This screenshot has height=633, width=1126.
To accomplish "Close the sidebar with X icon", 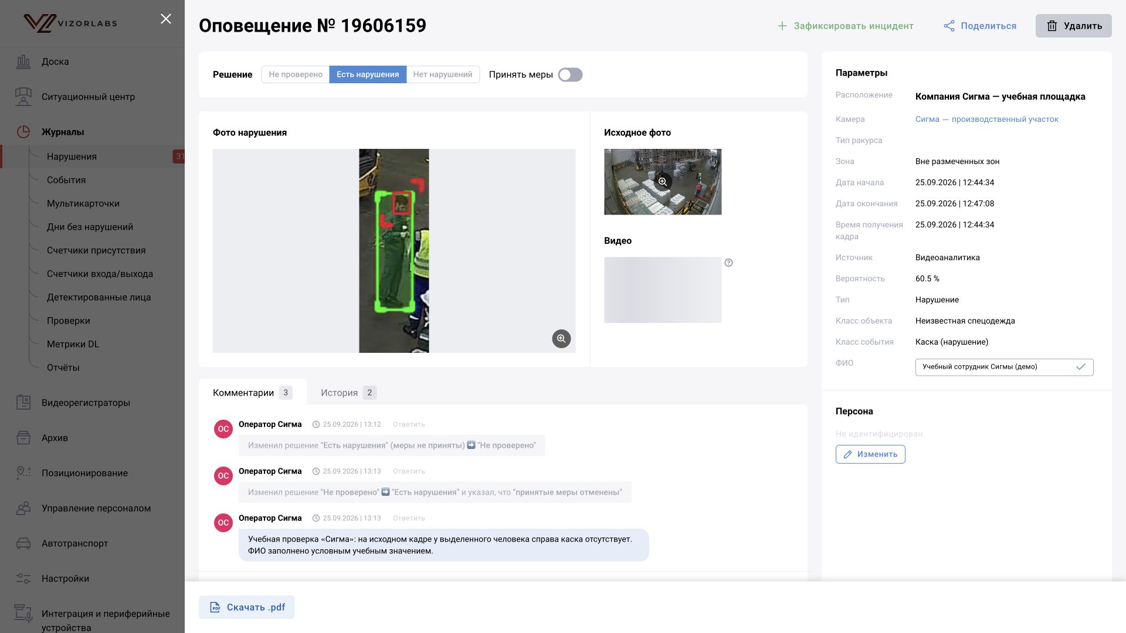I will 166,19.
